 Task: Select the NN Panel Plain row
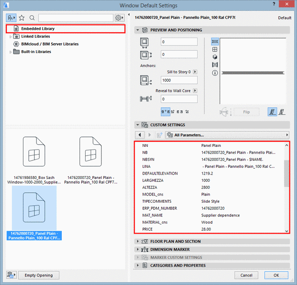point(209,145)
